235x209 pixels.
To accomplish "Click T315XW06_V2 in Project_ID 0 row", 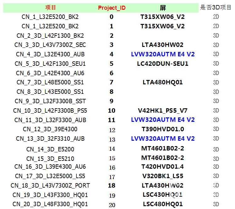I will tap(163, 17).
